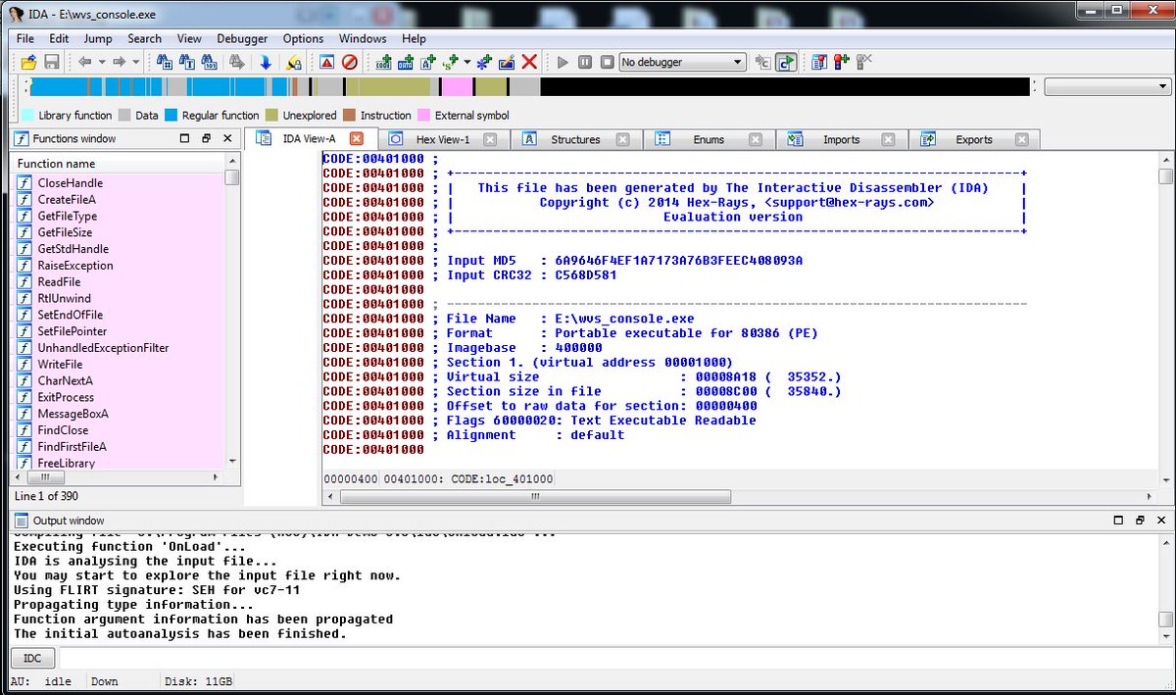
Task: Terminate process with stop button
Action: coord(608,62)
